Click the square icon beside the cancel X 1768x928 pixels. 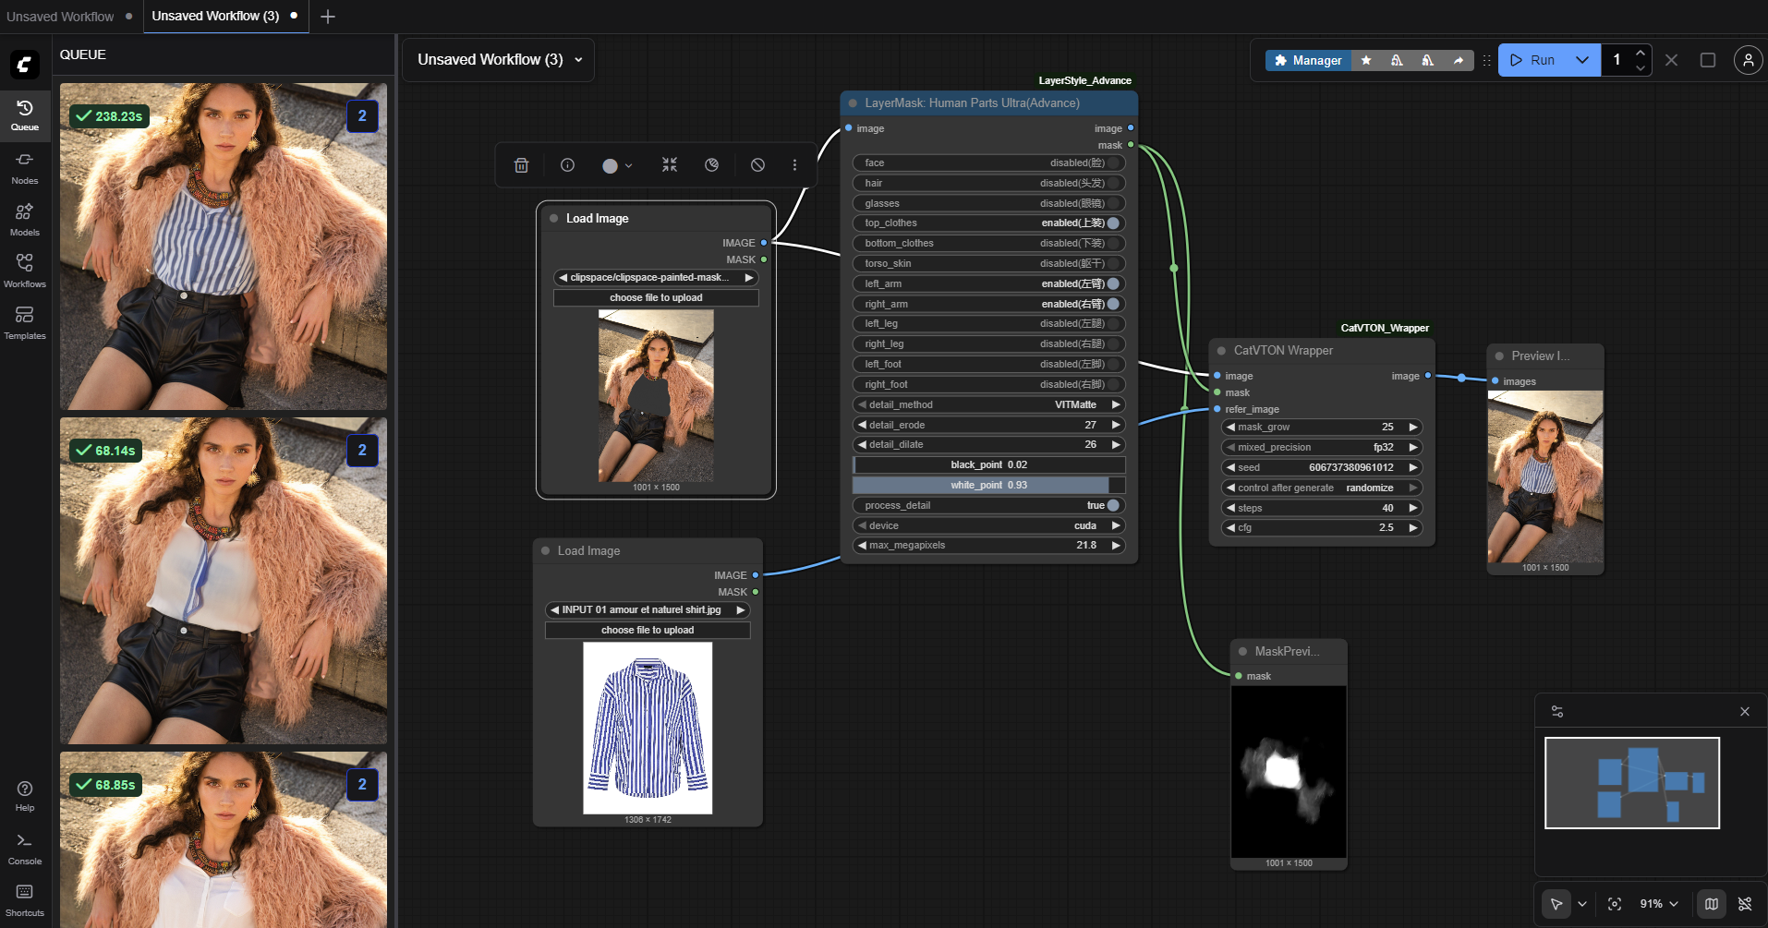click(x=1708, y=60)
